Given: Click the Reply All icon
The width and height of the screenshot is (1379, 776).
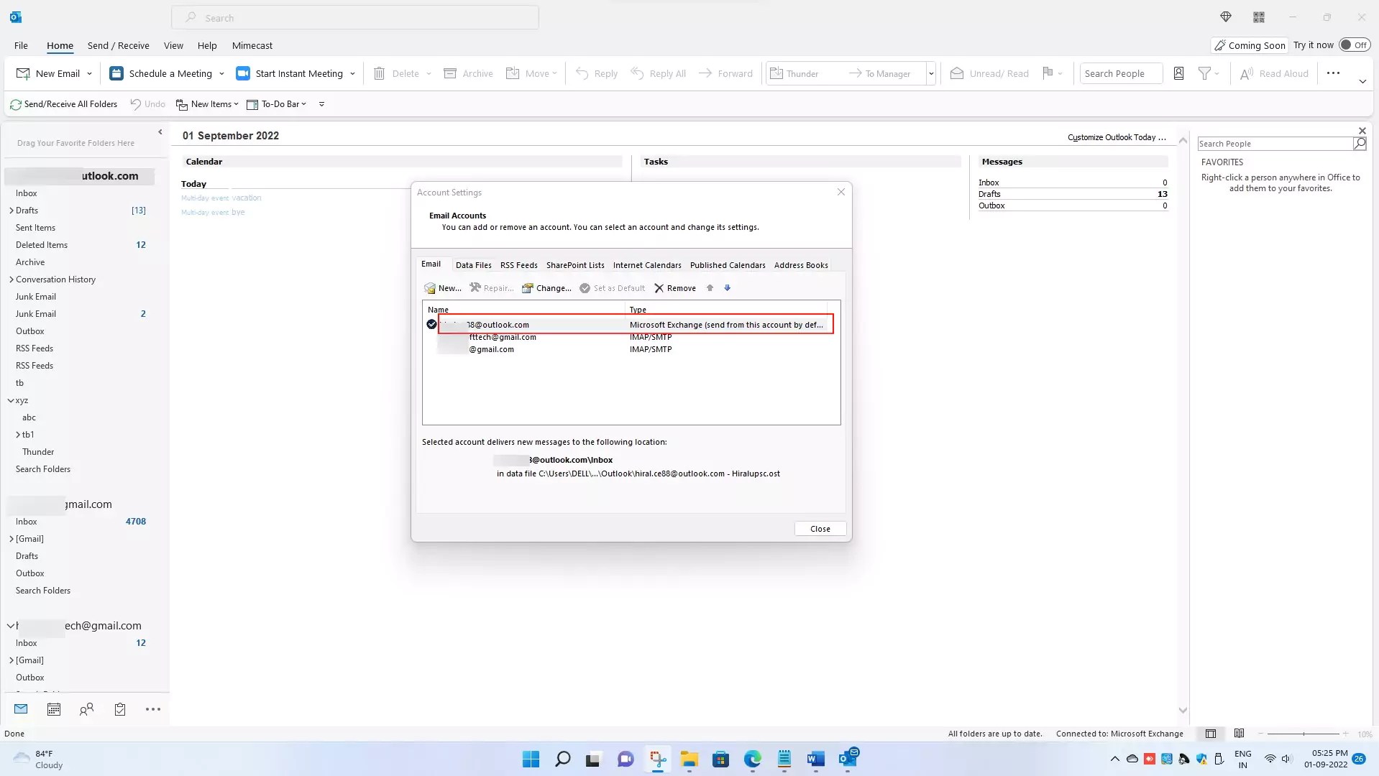Looking at the screenshot, I should [x=638, y=73].
